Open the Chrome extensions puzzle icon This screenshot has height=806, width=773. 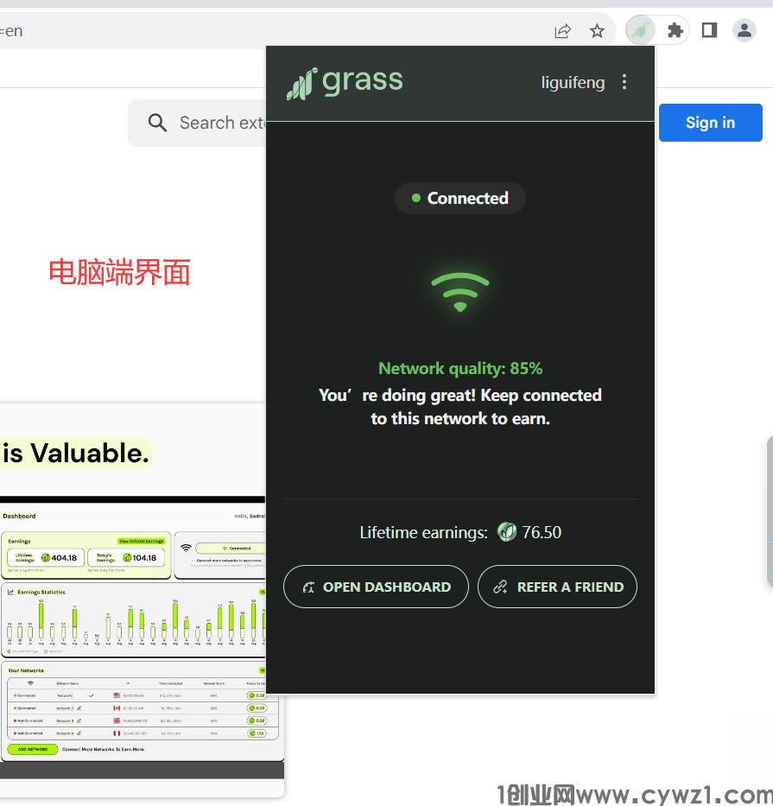click(675, 30)
